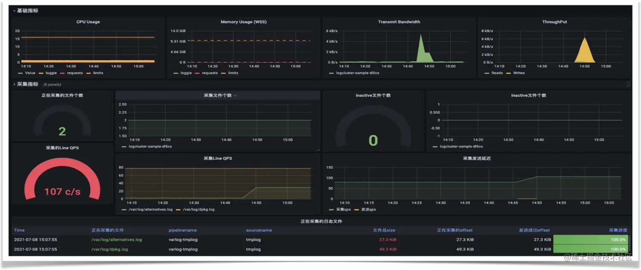Click the gauge value 2 in 正在采集的文件个数
Image resolution: width=641 pixels, height=270 pixels.
62,131
